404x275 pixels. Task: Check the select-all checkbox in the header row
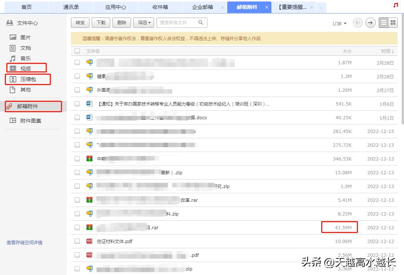click(78, 51)
